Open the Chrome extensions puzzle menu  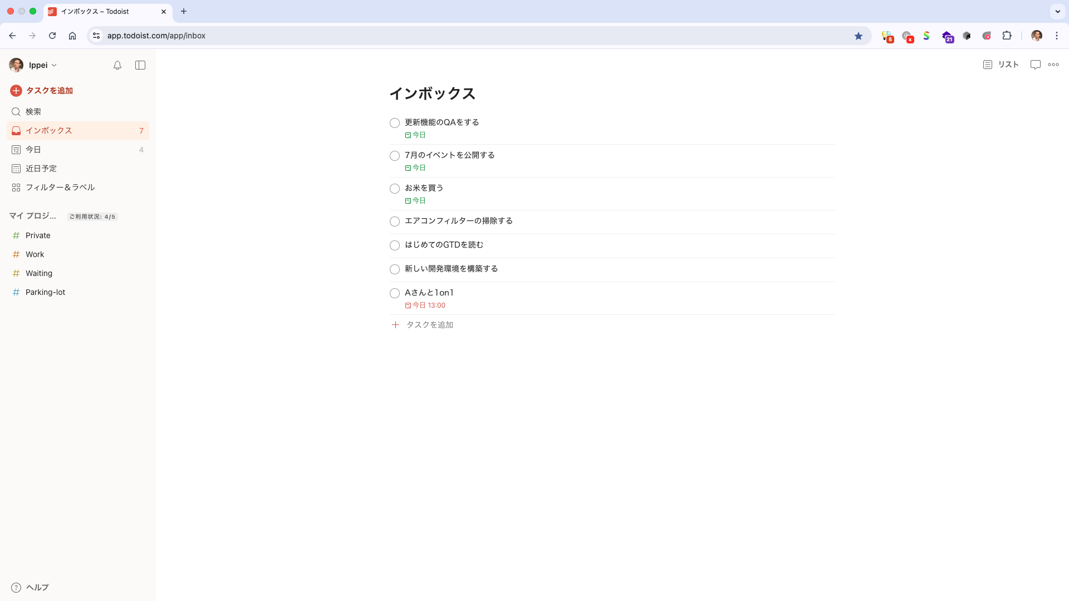[1007, 36]
